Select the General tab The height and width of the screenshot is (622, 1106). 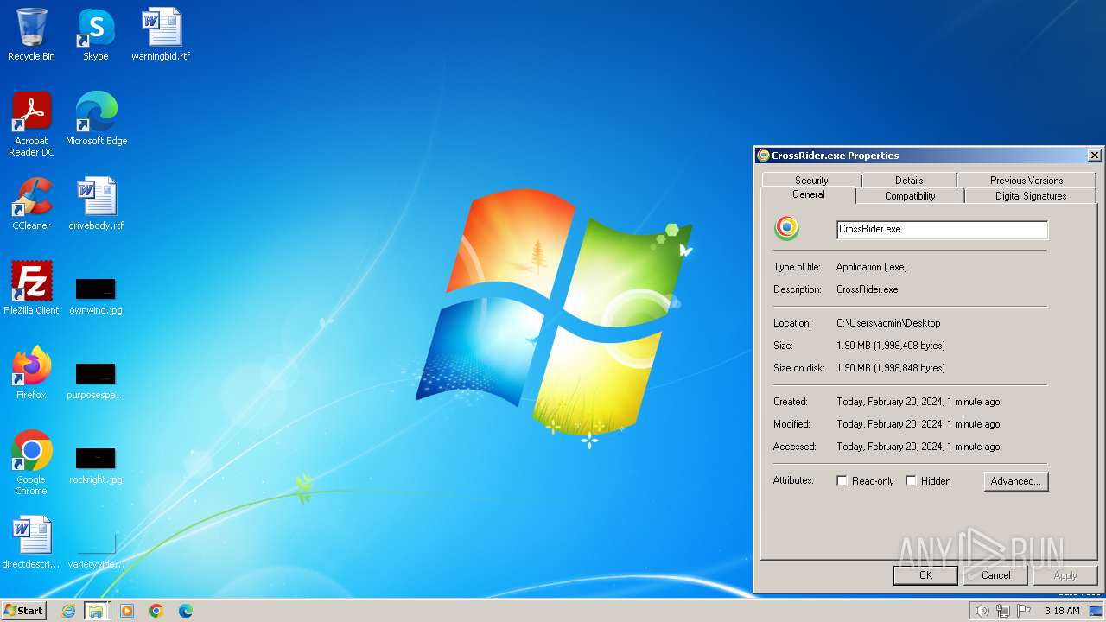[809, 195]
